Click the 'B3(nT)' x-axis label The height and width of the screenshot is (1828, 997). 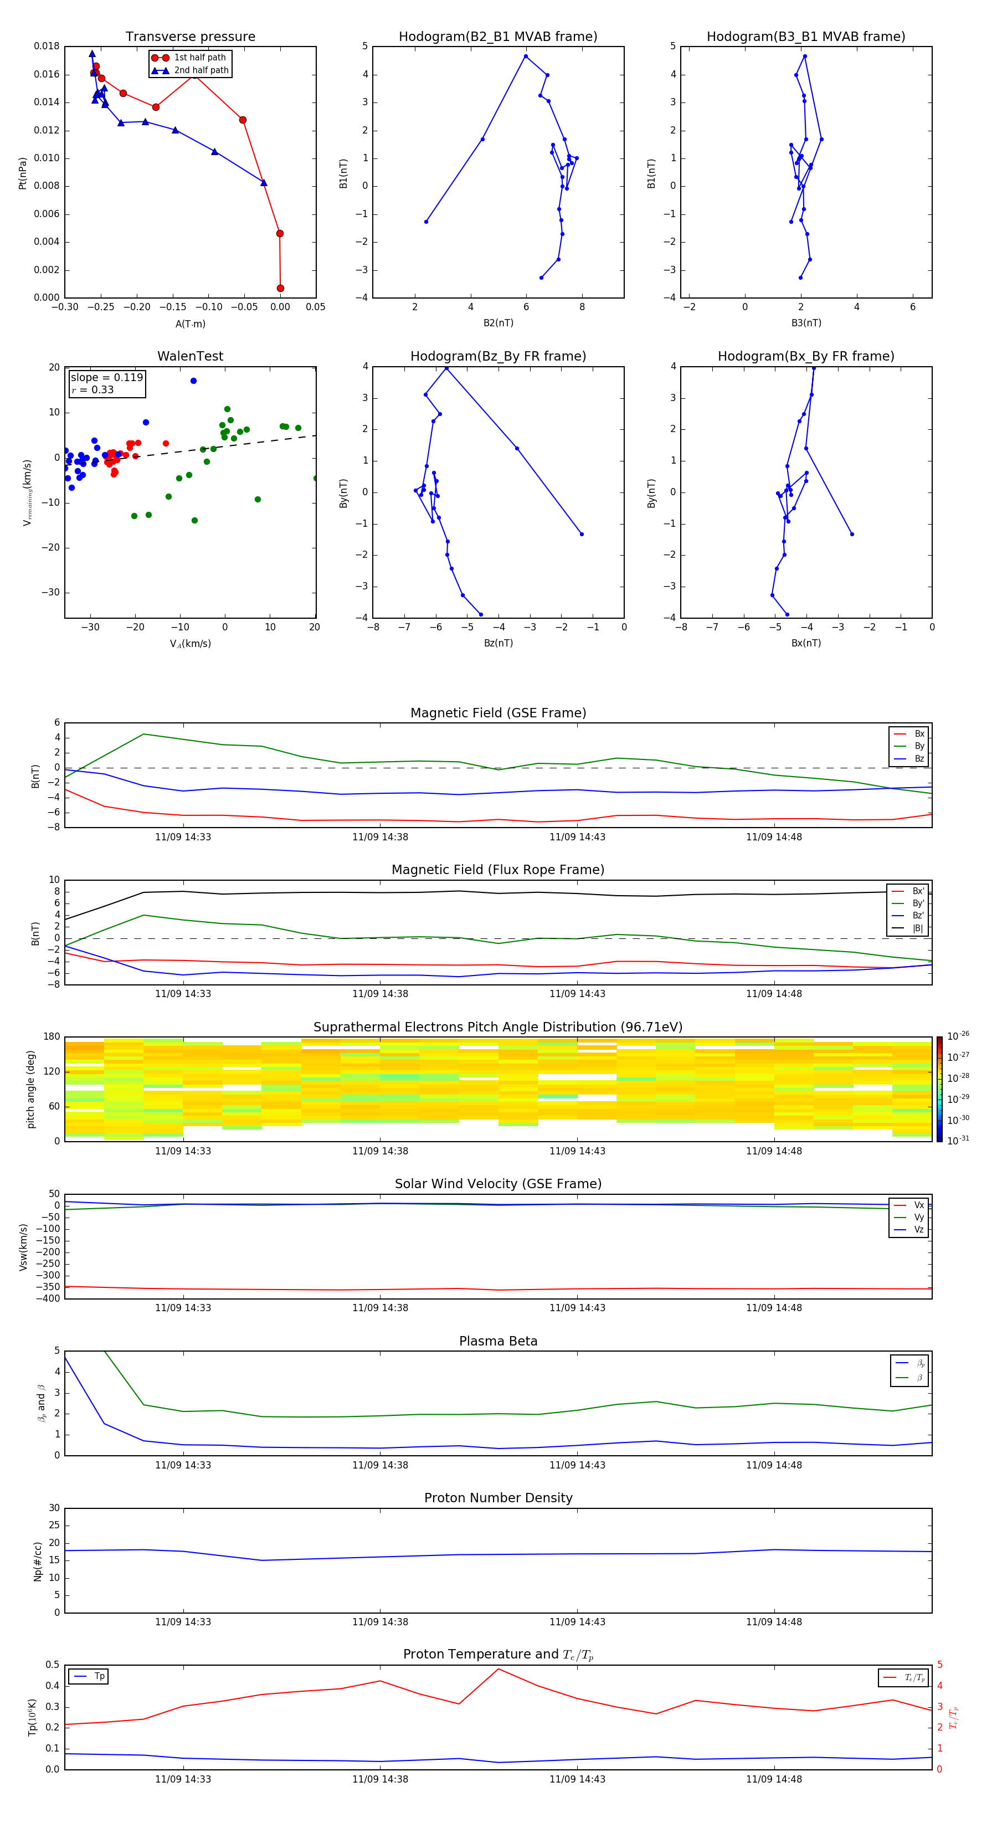pos(806,323)
